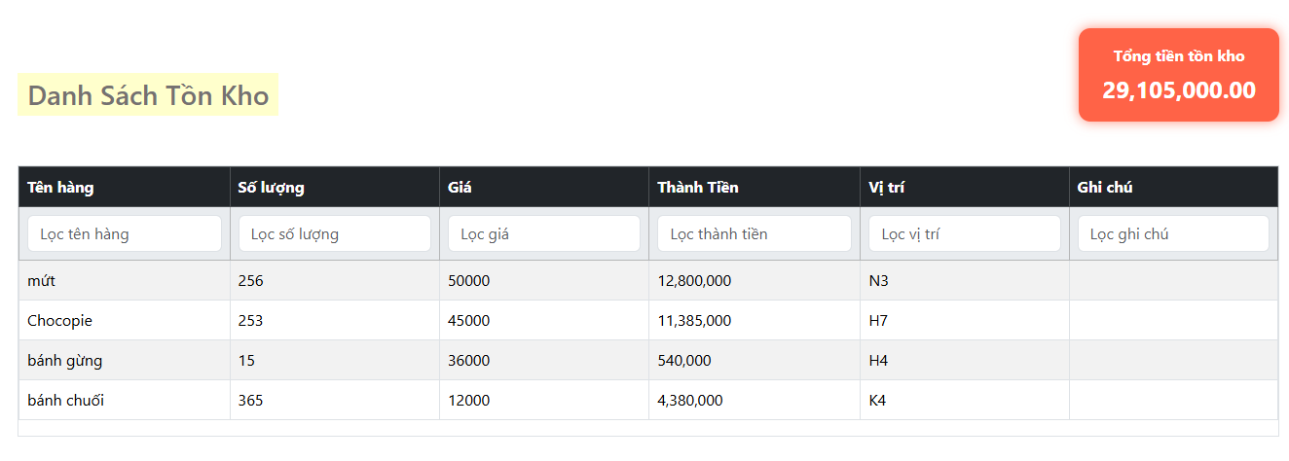Click the 'Vị trí' column header
Screen dimensions: 1289x461
click(x=886, y=187)
